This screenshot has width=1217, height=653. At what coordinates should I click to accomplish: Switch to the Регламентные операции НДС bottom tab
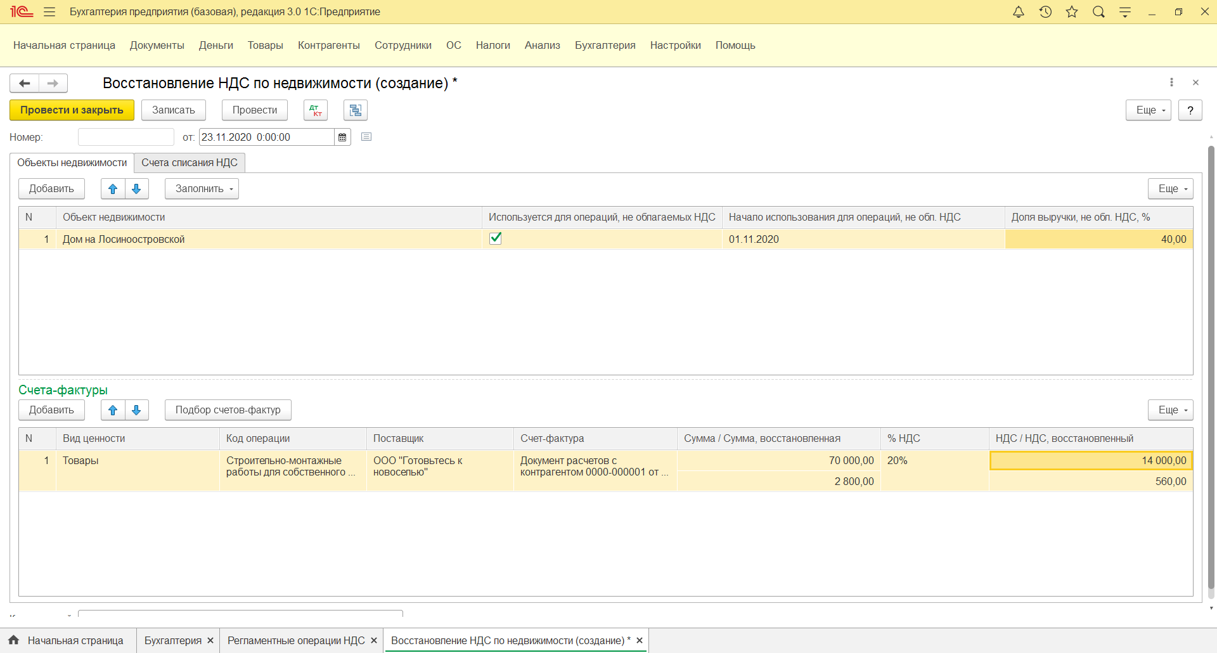point(296,640)
